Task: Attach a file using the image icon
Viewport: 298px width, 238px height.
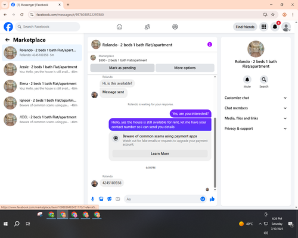Action: tap(101, 199)
